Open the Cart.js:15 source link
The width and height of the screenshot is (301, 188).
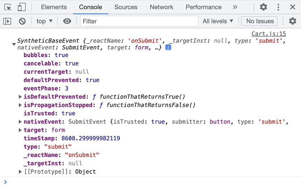coord(269,34)
